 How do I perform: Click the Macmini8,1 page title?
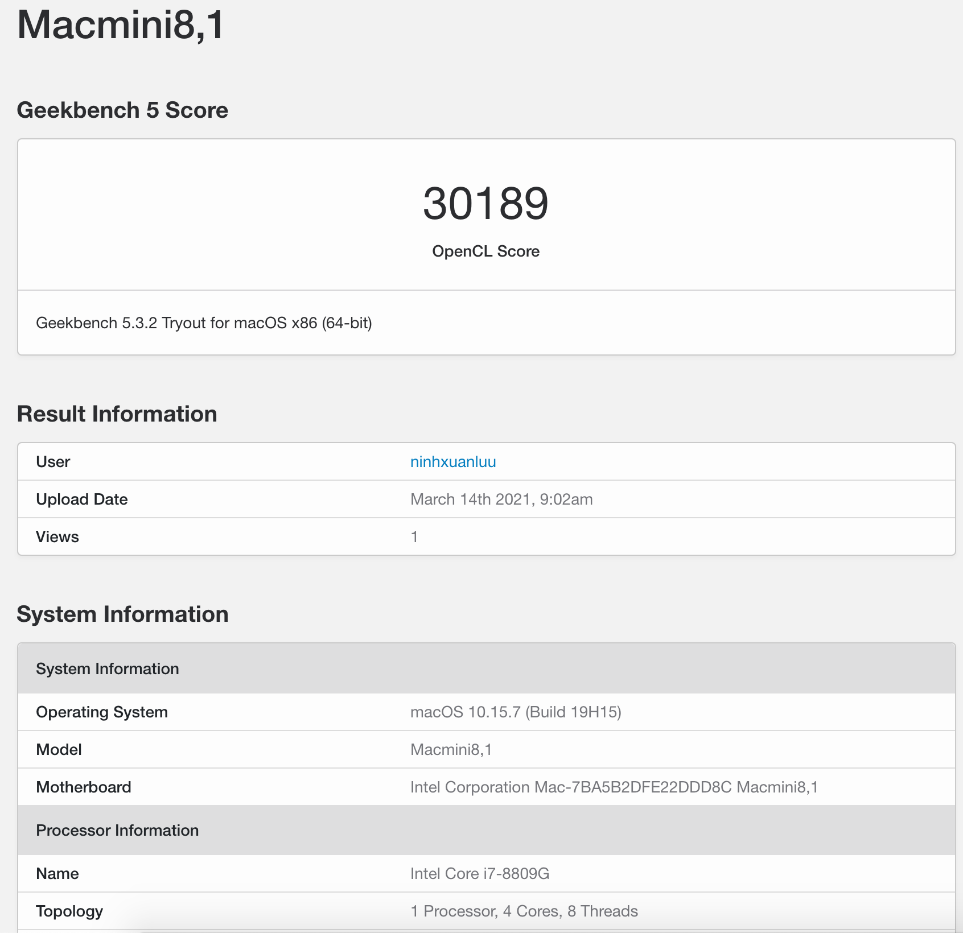121,25
